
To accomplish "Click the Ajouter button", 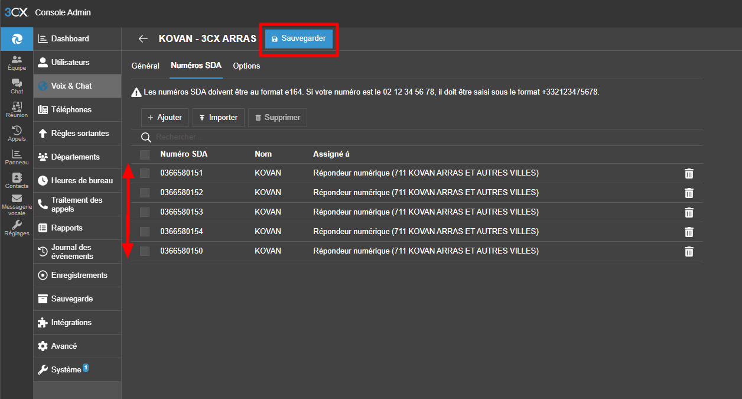I will point(165,118).
